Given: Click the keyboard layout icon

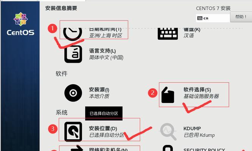Looking at the screenshot, I should click(x=168, y=34).
